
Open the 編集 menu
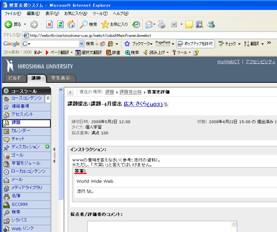tap(33, 13)
